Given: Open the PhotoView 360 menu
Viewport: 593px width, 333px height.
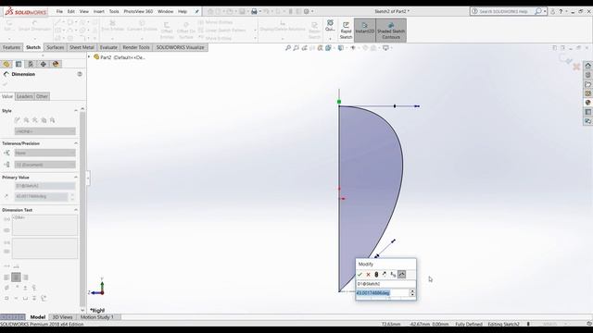Looking at the screenshot, I should click(138, 11).
